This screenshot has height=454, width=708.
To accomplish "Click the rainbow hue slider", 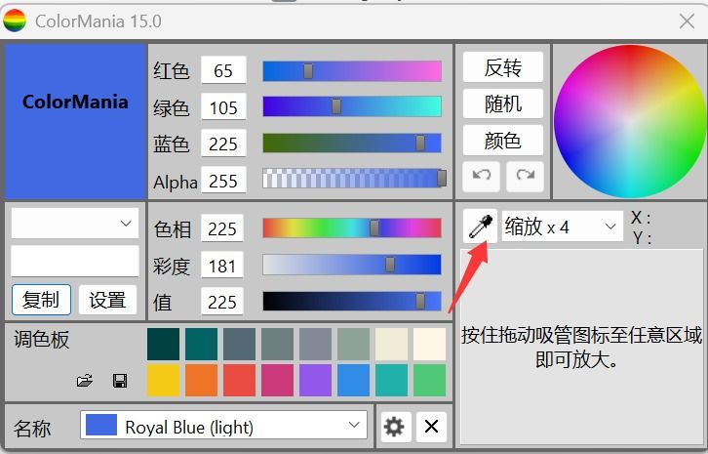I will pyautogui.click(x=352, y=227).
